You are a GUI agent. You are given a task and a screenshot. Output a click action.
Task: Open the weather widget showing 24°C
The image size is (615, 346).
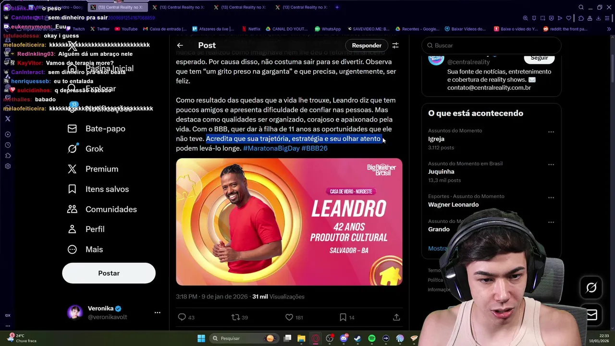[x=22, y=338]
